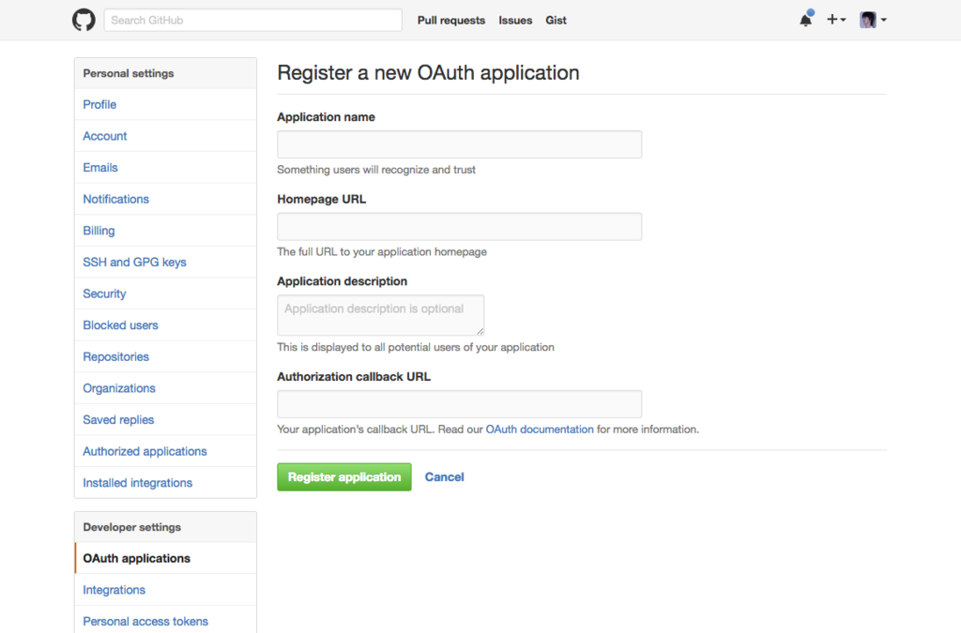961x633 pixels.
Task: Open Saved replies settings
Action: pos(118,419)
